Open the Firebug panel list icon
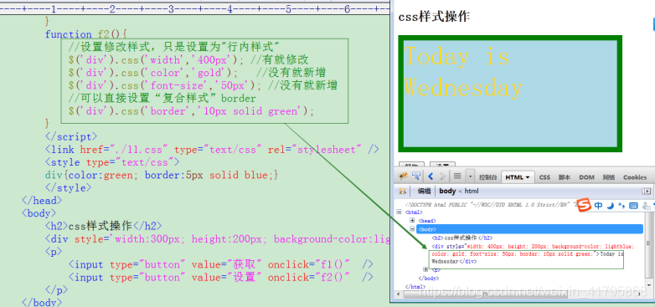655x307 pixels. click(x=457, y=177)
